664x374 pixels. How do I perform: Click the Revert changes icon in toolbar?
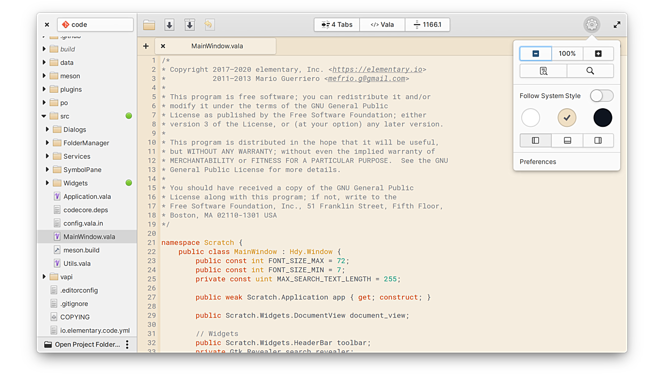[x=209, y=25]
